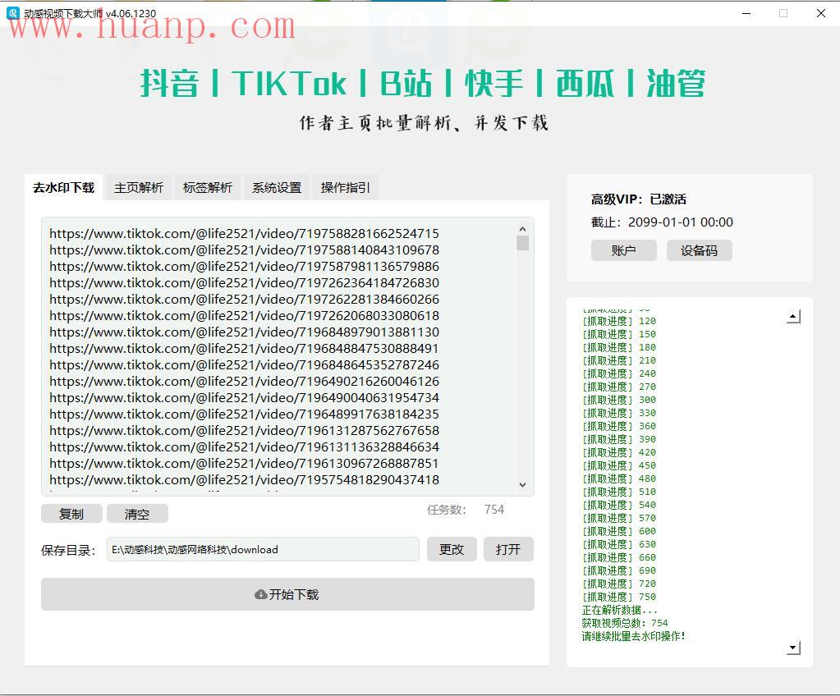
Task: Click URL ending in 7197262281384660266
Action: 245,300
